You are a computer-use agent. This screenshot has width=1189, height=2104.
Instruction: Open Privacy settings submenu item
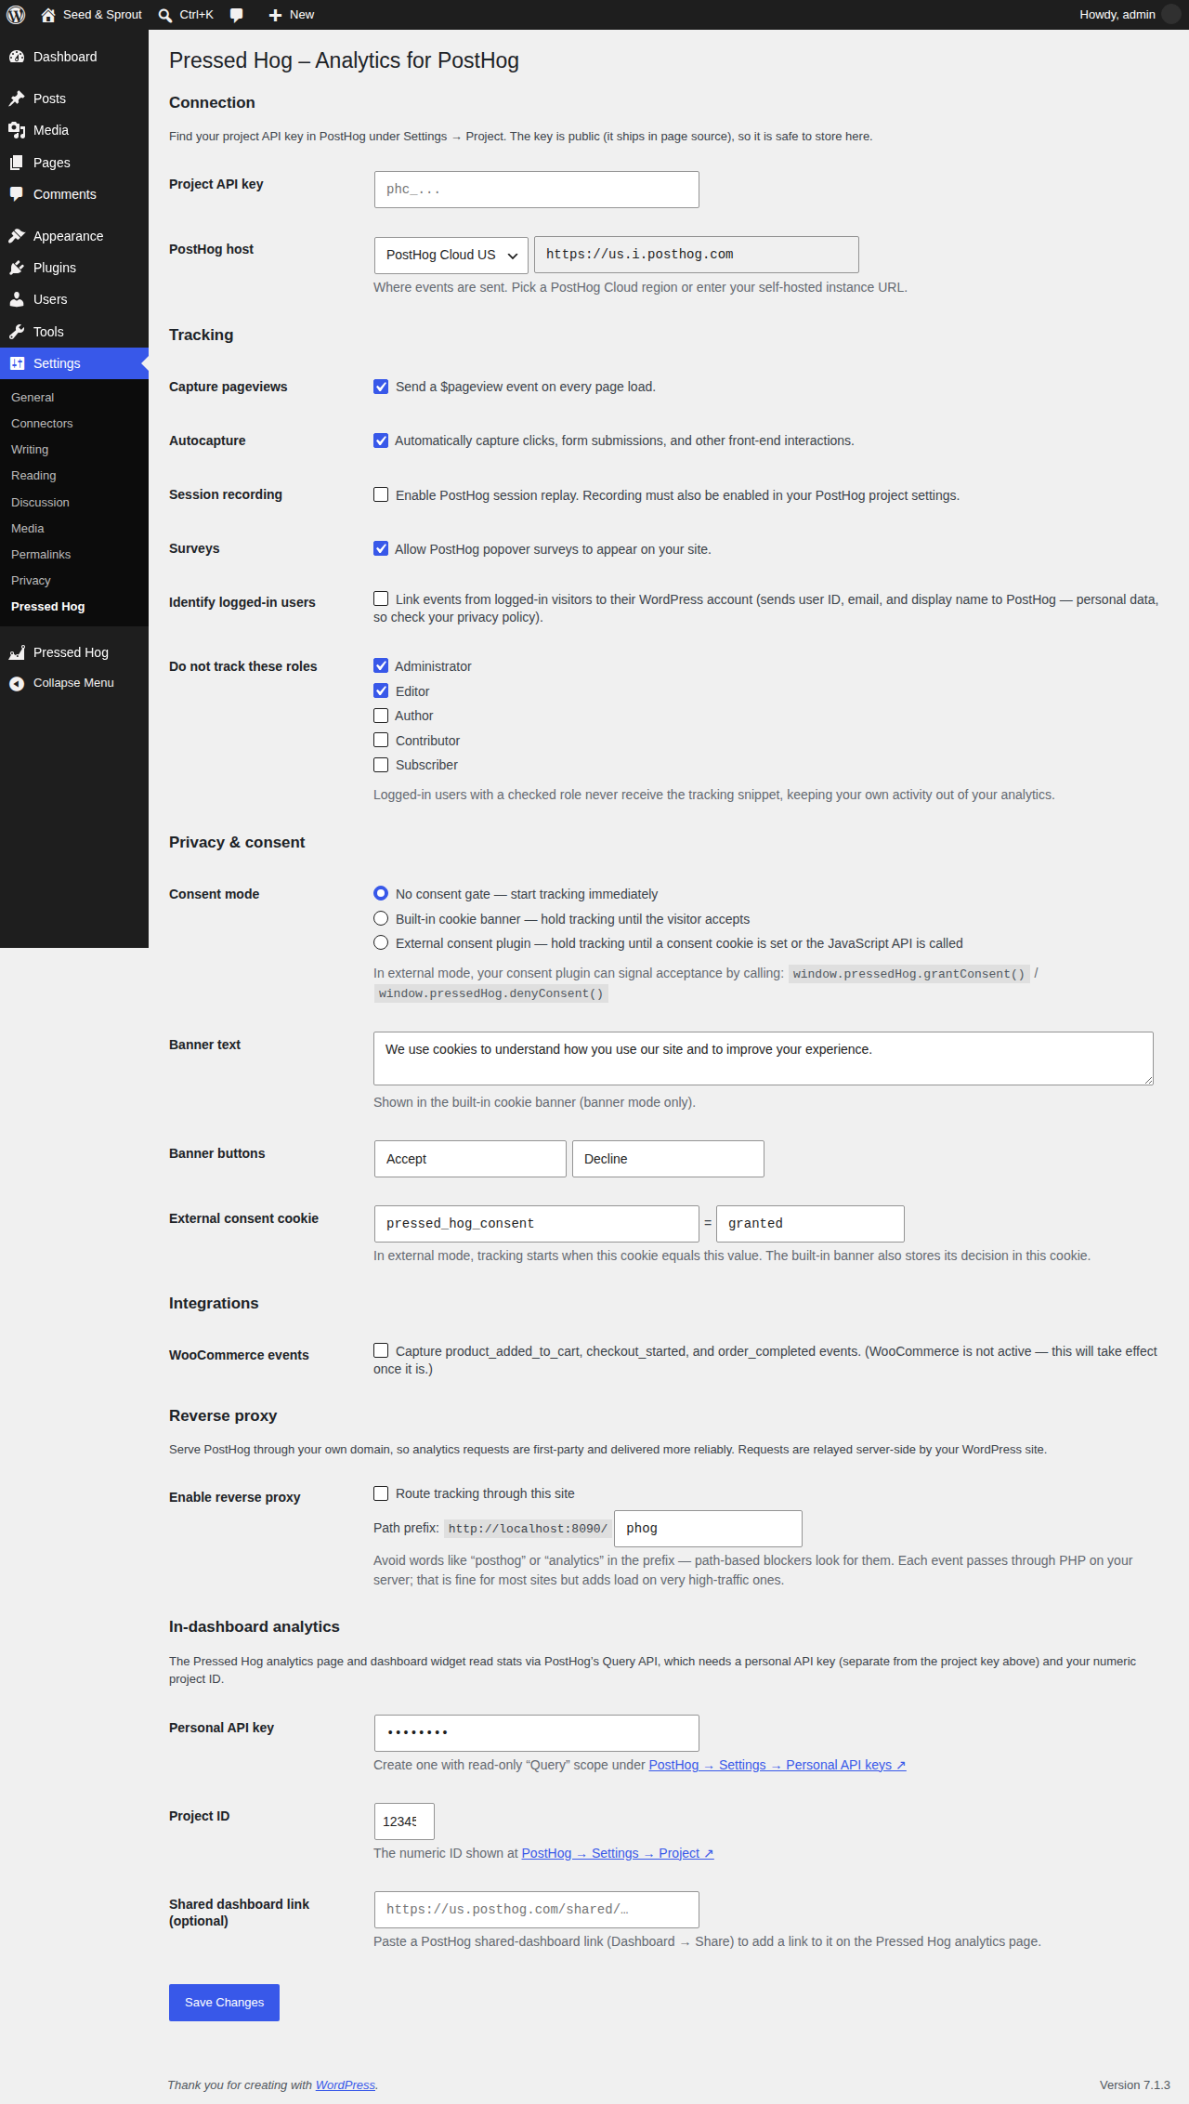(31, 580)
